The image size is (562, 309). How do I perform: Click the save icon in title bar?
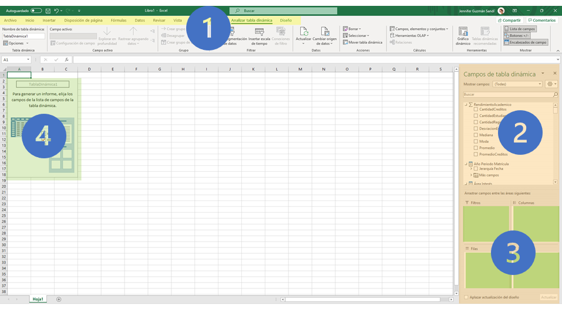[48, 11]
